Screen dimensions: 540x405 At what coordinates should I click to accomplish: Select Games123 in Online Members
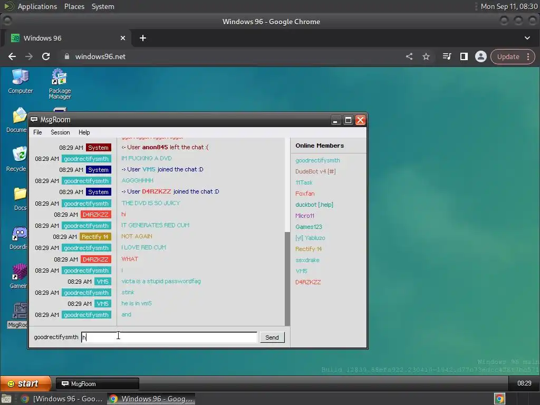[308, 227]
